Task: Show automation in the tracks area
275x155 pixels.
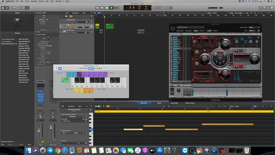Action: point(91,13)
